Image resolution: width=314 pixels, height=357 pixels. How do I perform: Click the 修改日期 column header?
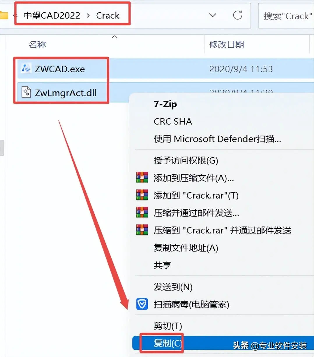(x=227, y=45)
